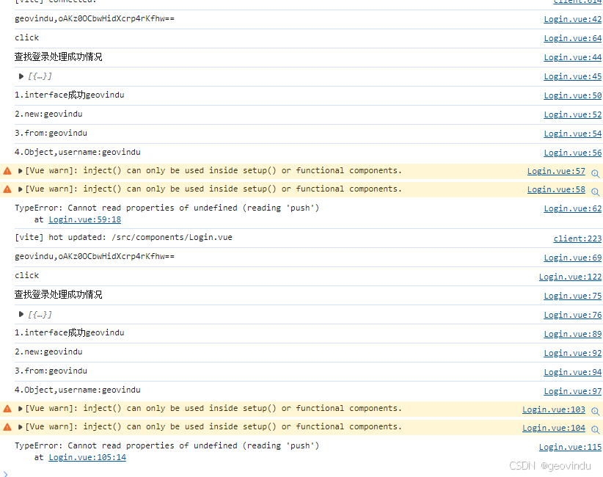Select first 'TypeError: Cannot read properties' message
603x477 pixels.
tap(167, 208)
